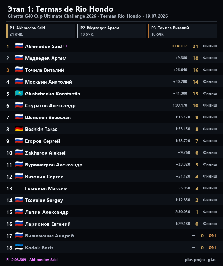Click the gap time +2:30.030 of Лапин Александр

pos(181,212)
